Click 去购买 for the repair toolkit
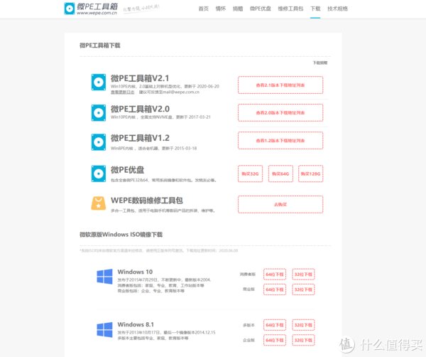Screen dimensions: 426x357 click(x=280, y=204)
